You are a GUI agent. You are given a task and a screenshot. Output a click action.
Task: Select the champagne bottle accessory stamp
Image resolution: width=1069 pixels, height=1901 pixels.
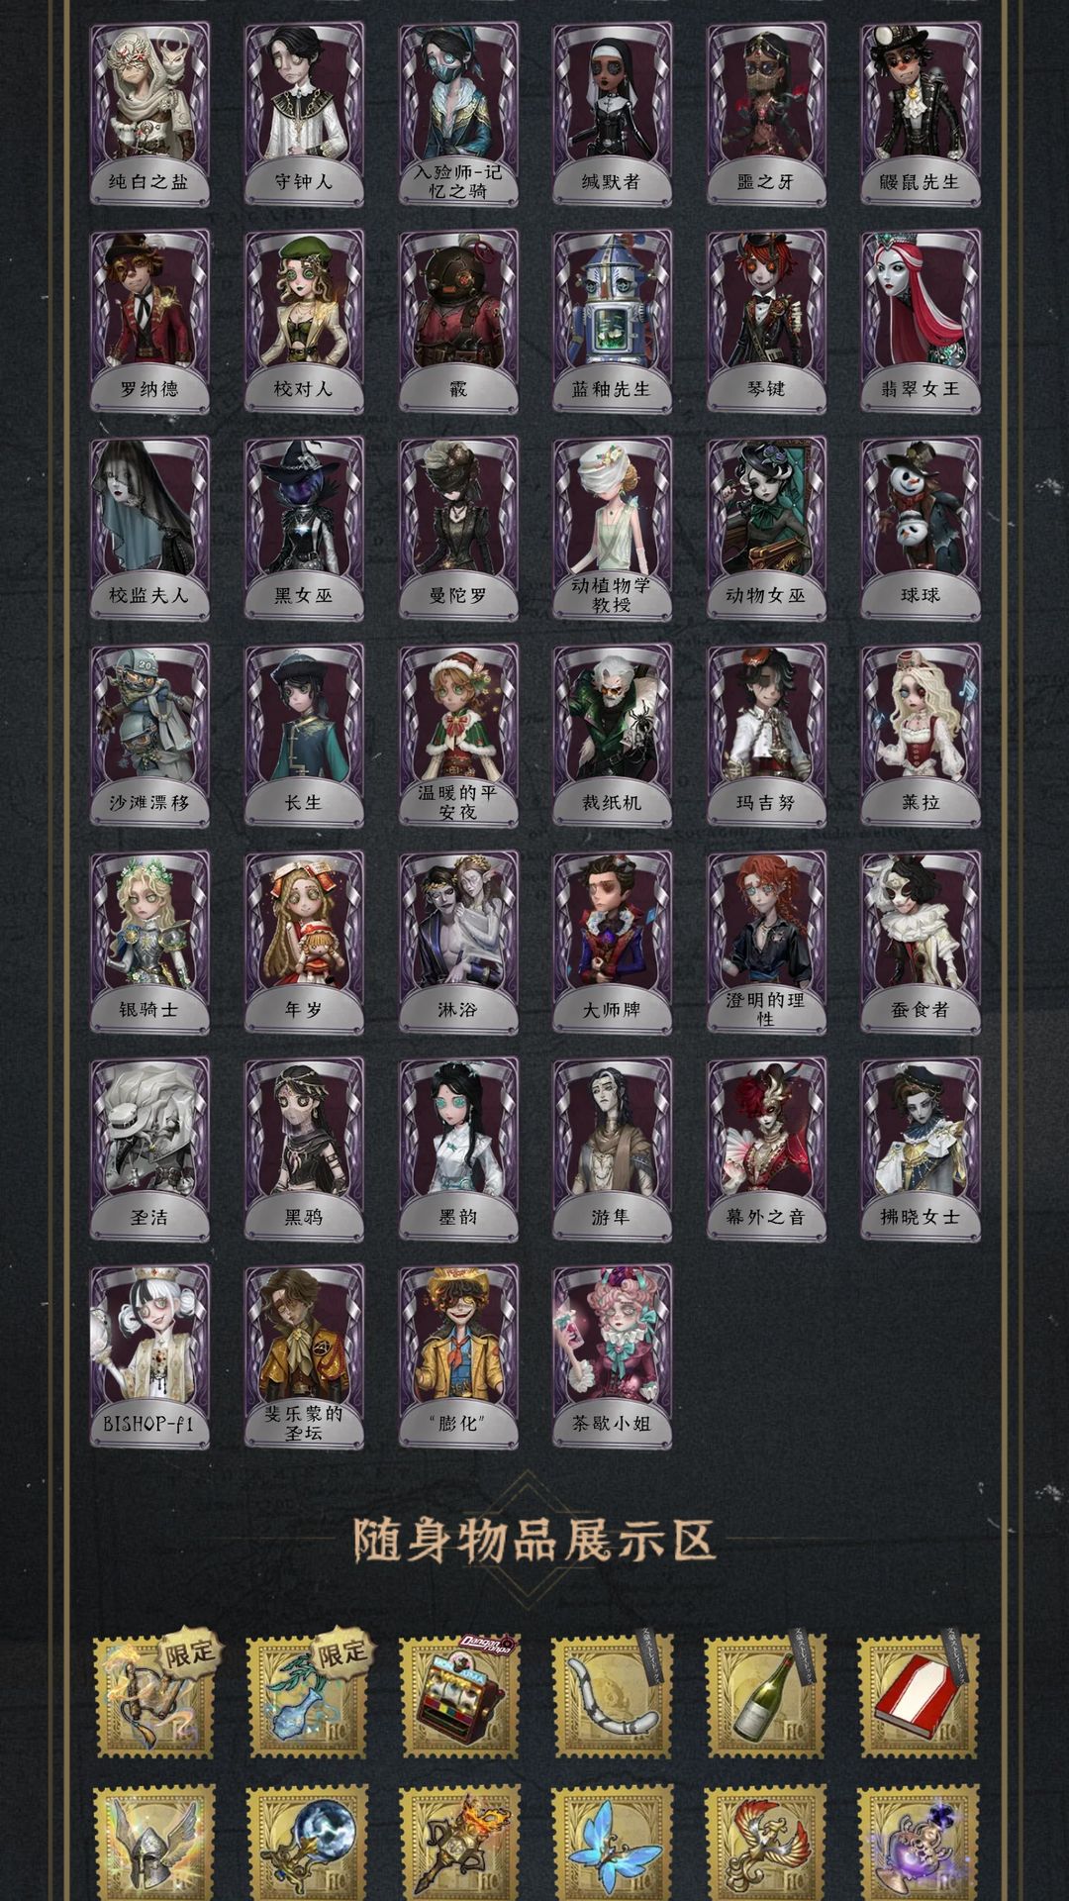[764, 1696]
